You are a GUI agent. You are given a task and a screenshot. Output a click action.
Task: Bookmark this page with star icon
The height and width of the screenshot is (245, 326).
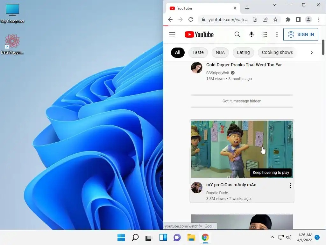click(x=275, y=19)
